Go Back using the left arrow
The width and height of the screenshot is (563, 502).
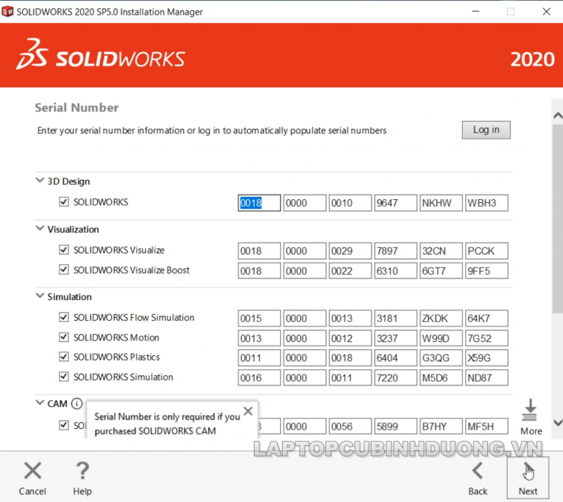coord(478,471)
